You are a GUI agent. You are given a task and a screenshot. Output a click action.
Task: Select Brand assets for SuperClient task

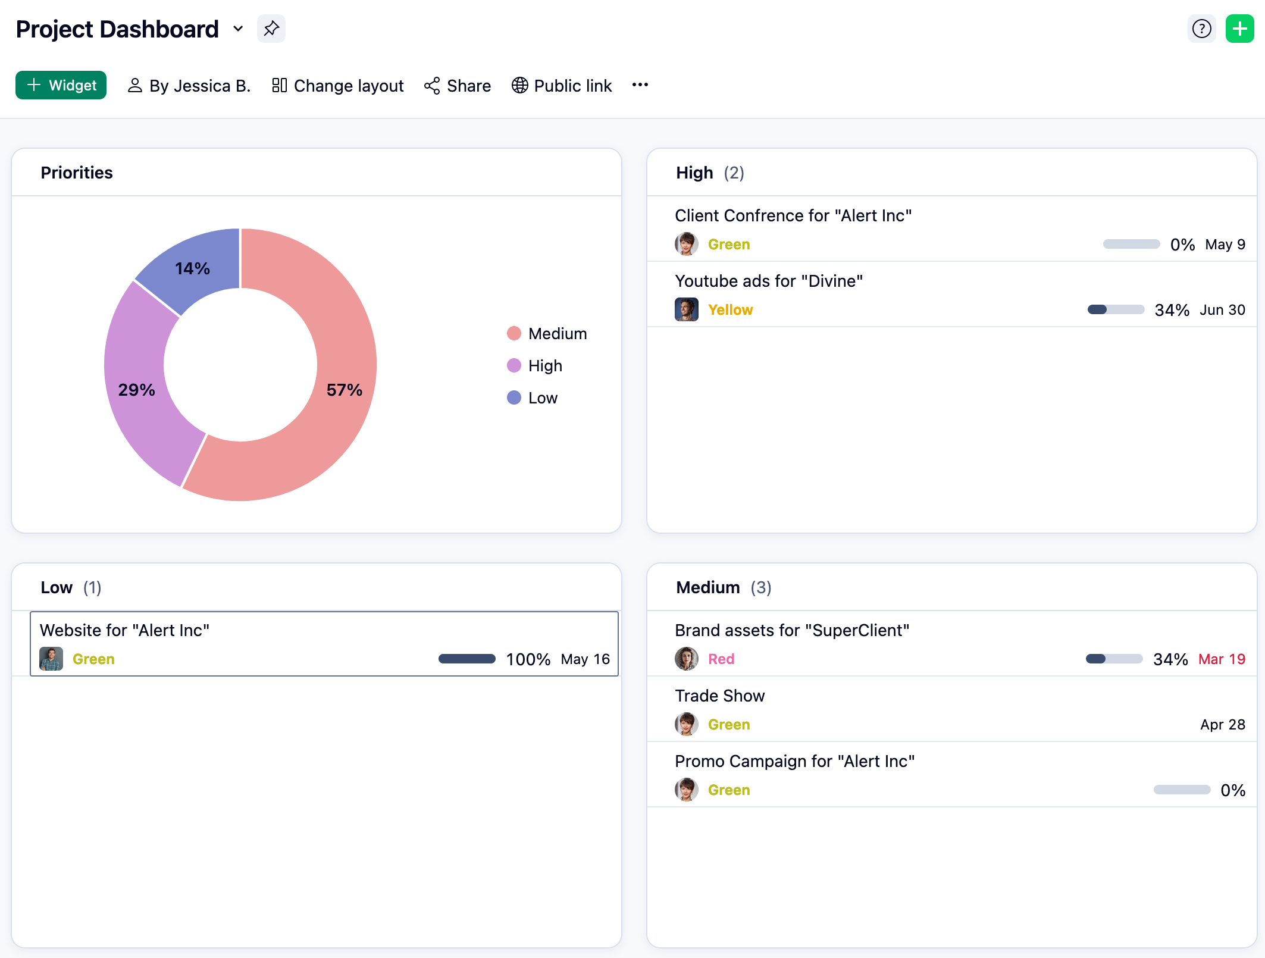792,630
